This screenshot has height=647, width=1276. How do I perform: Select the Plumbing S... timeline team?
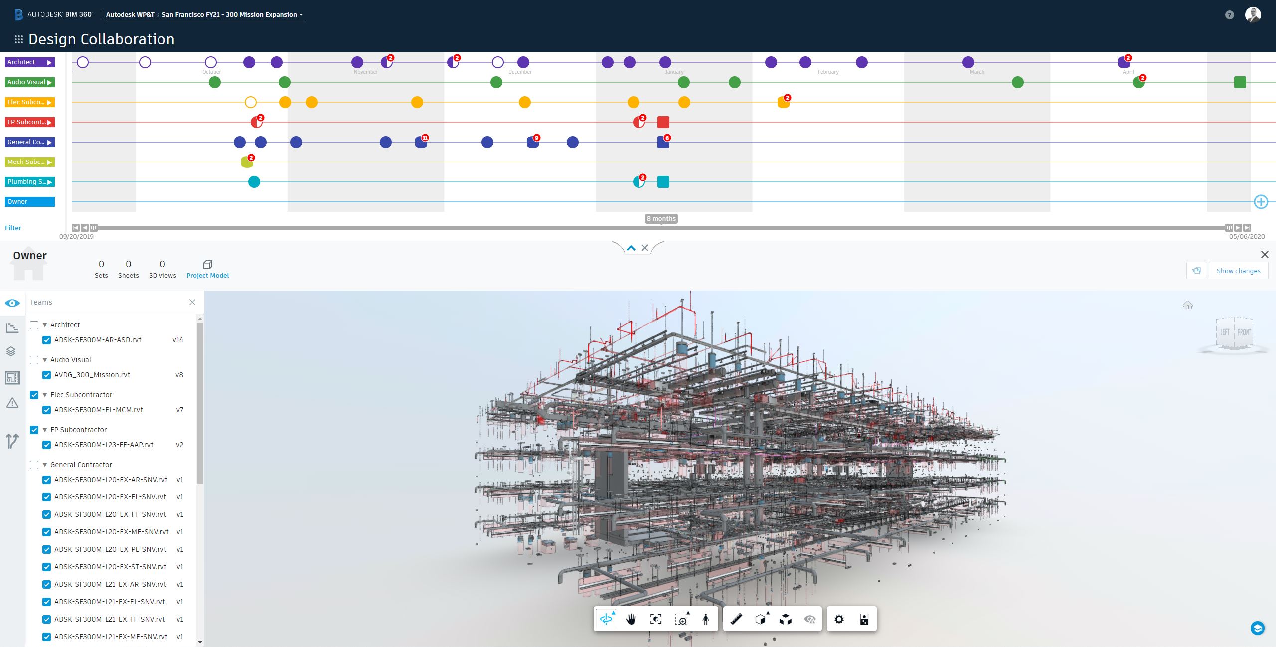tap(30, 182)
